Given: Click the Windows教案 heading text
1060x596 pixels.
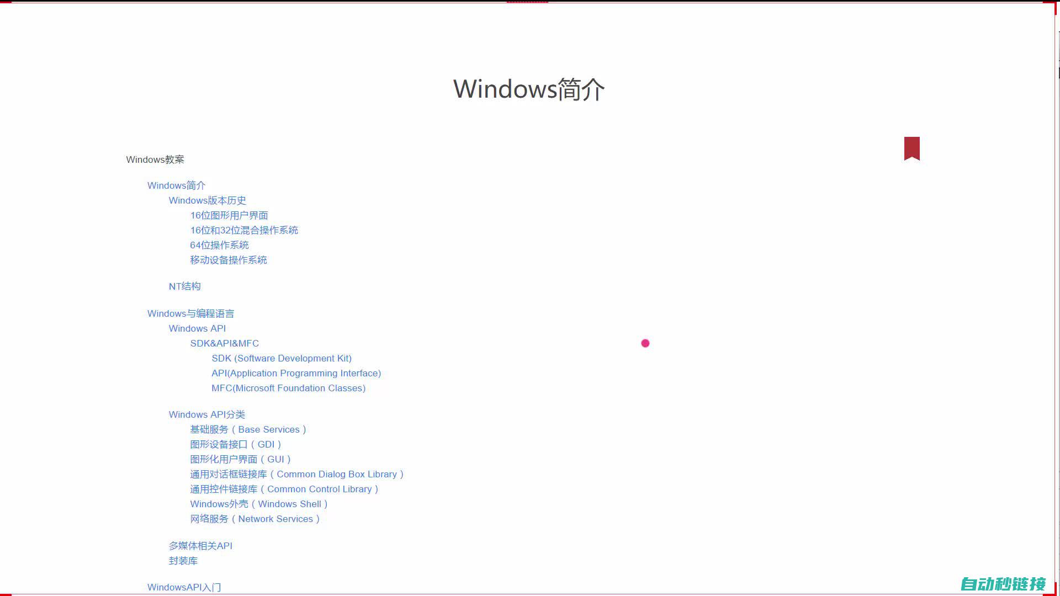Looking at the screenshot, I should (x=155, y=159).
